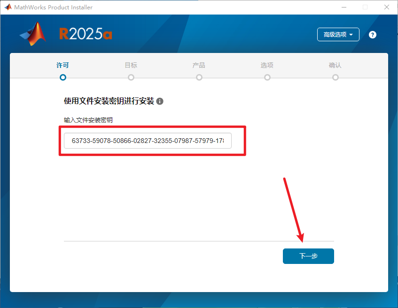Click the MathWorks icon in the title bar

pyautogui.click(x=8, y=7)
